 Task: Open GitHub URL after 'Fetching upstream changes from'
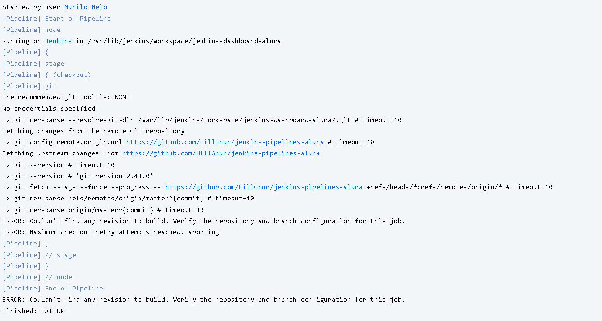coord(221,153)
